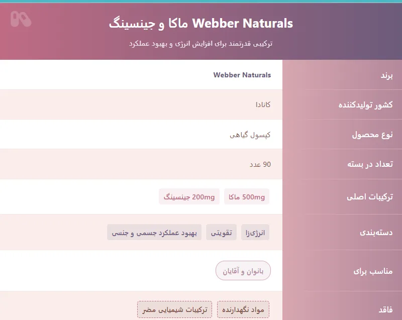Select the انرژی‌زا category tag
402x320 pixels.
(255, 233)
